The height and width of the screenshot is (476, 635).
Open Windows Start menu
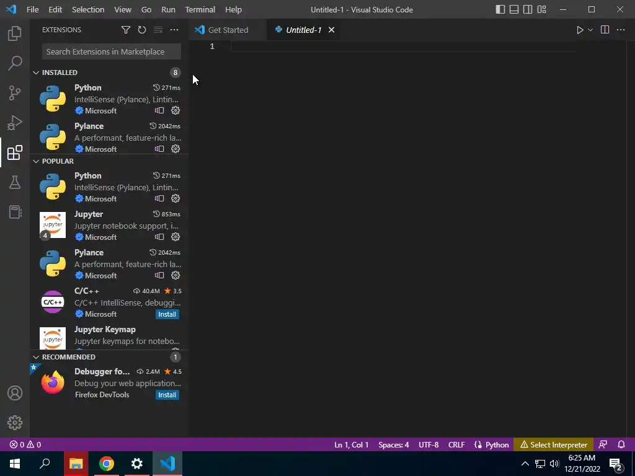click(15, 464)
